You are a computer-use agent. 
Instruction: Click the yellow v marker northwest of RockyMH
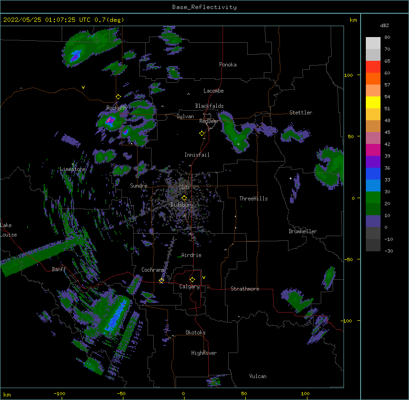pos(83,87)
